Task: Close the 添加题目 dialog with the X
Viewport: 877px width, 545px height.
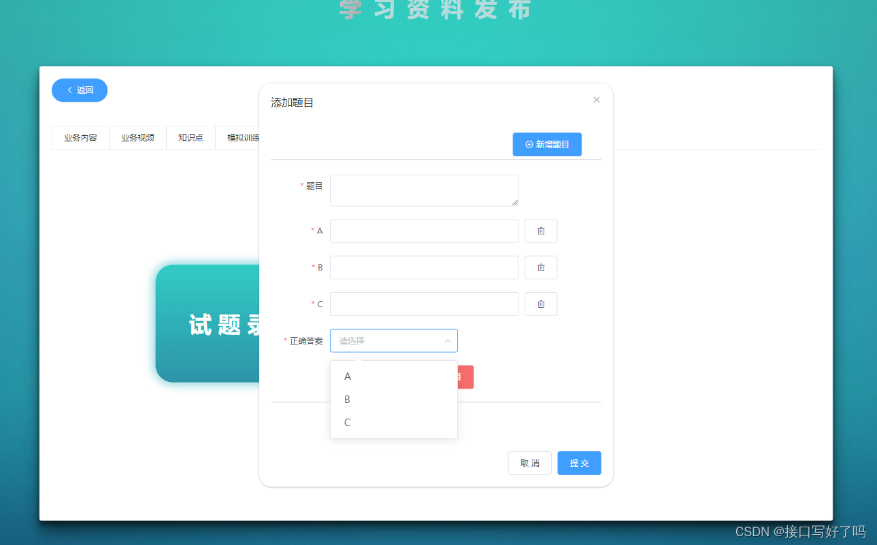Action: (597, 100)
